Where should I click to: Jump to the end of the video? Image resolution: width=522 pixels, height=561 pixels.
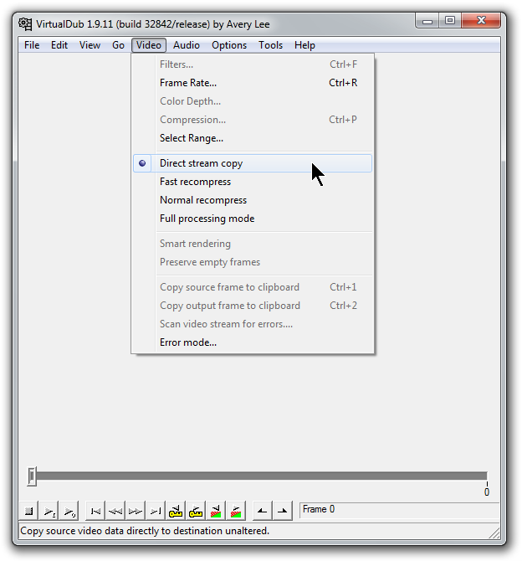[156, 510]
